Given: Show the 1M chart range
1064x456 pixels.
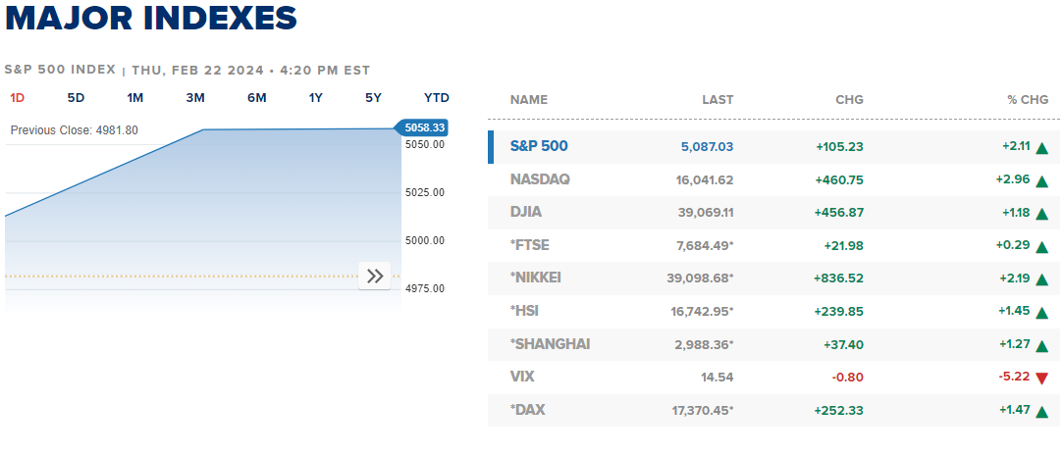Looking at the screenshot, I should click(x=135, y=98).
